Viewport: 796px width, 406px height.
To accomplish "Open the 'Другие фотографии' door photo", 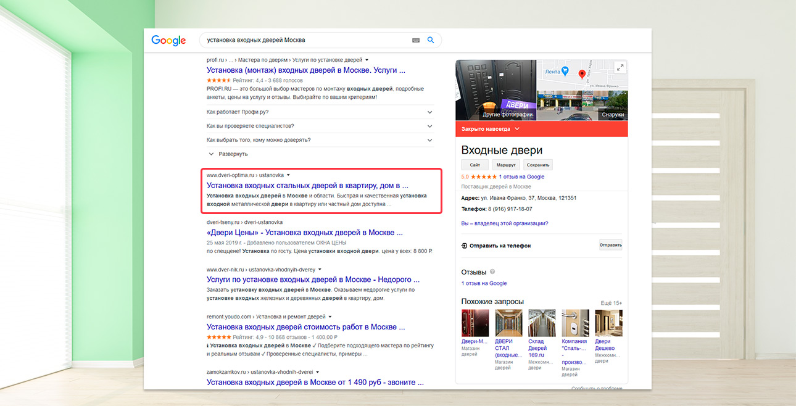I will (x=495, y=90).
